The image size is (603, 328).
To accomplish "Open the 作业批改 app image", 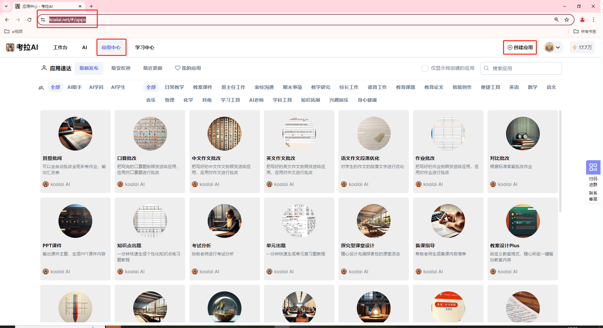I will [x=448, y=134].
